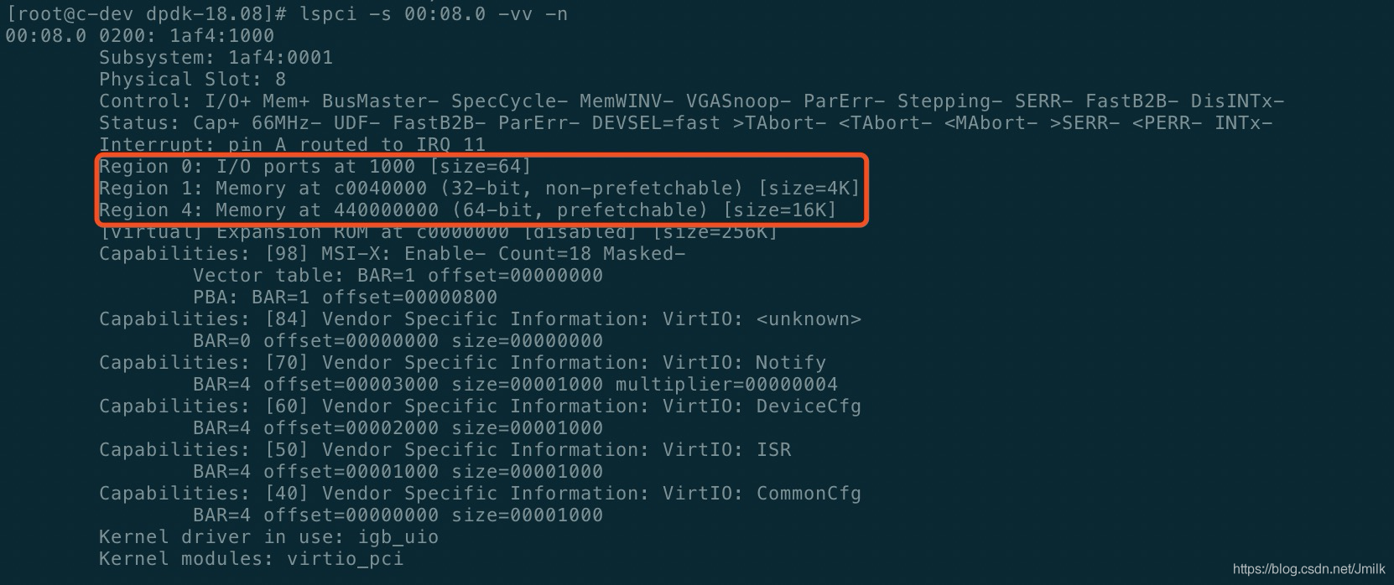Click the VirtIO: Notify capability text

(744, 363)
